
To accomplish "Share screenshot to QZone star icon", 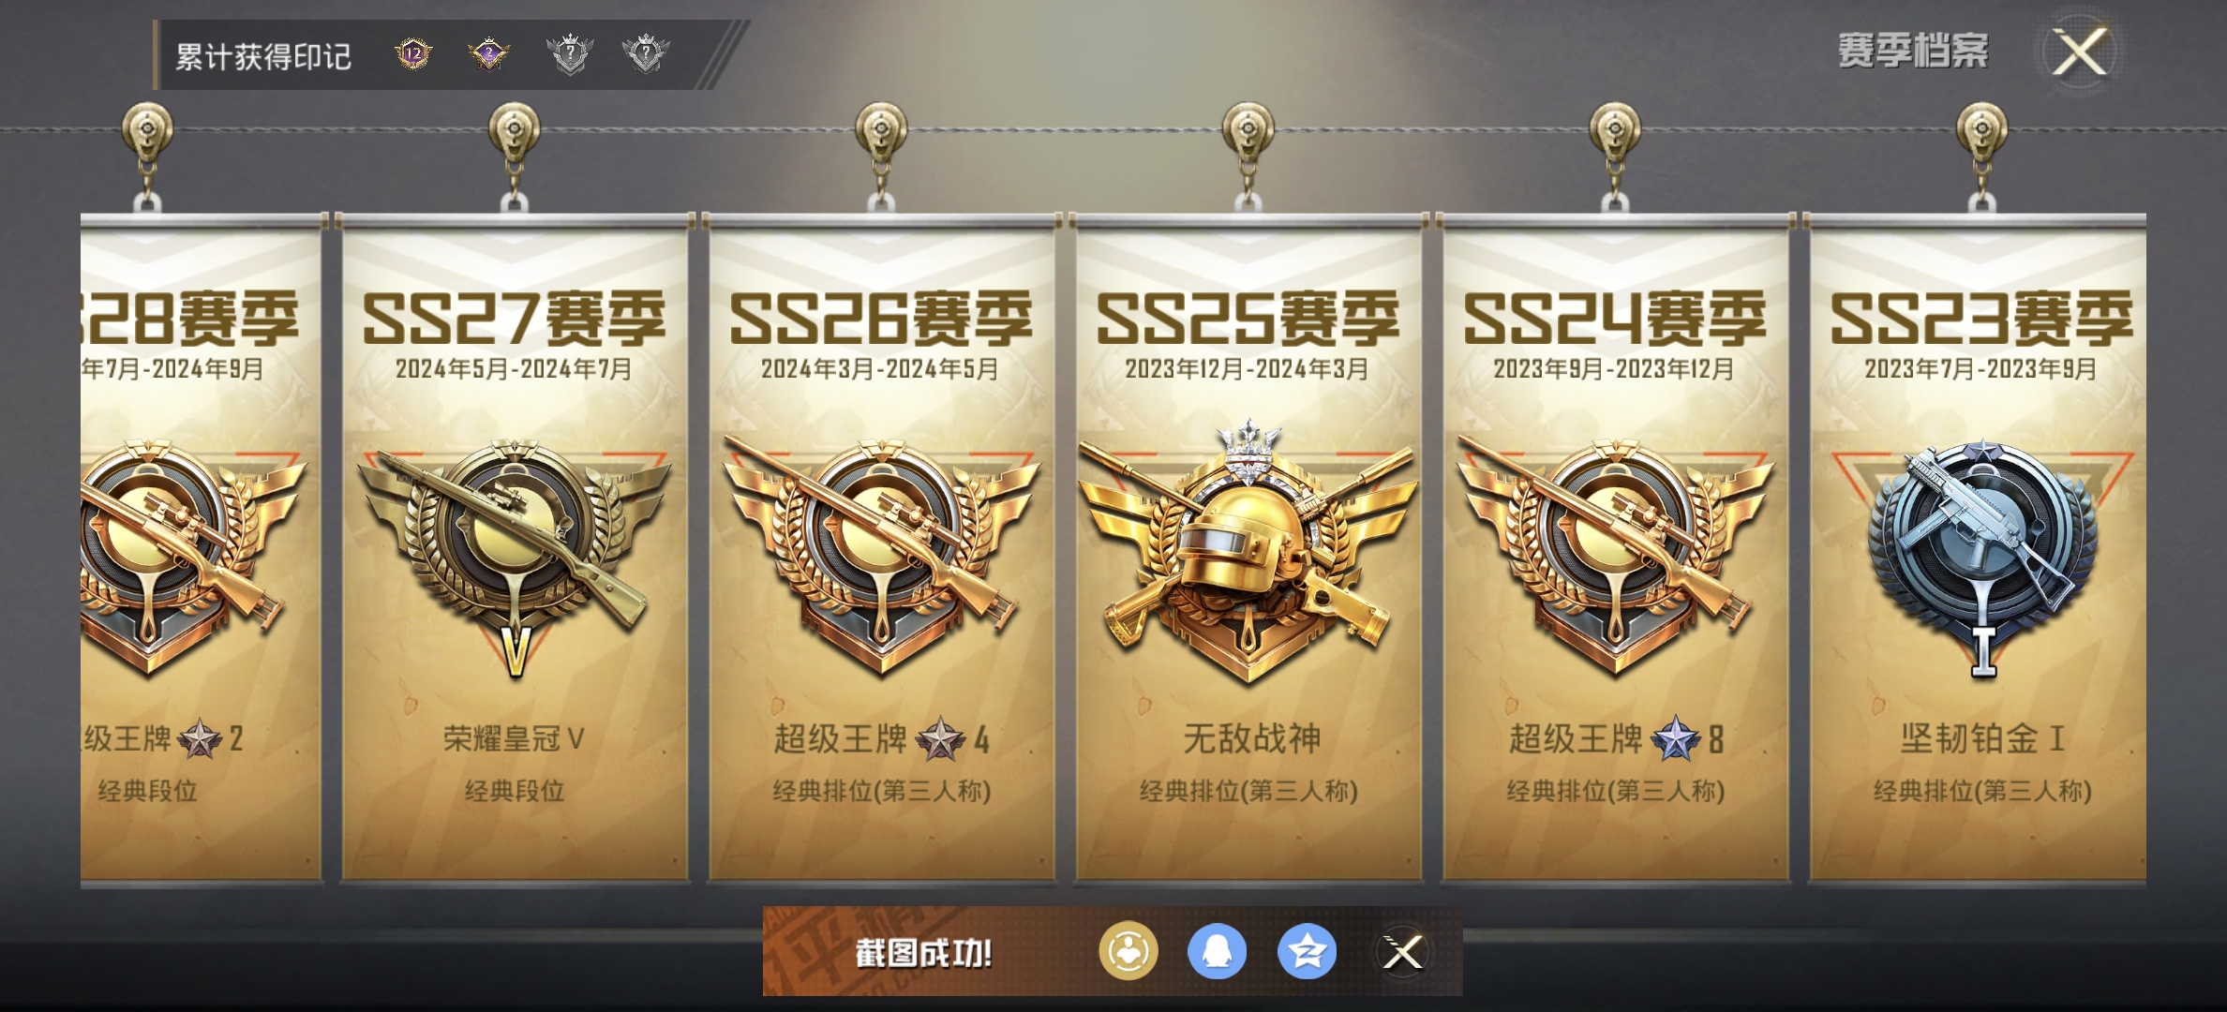I will tap(1307, 952).
